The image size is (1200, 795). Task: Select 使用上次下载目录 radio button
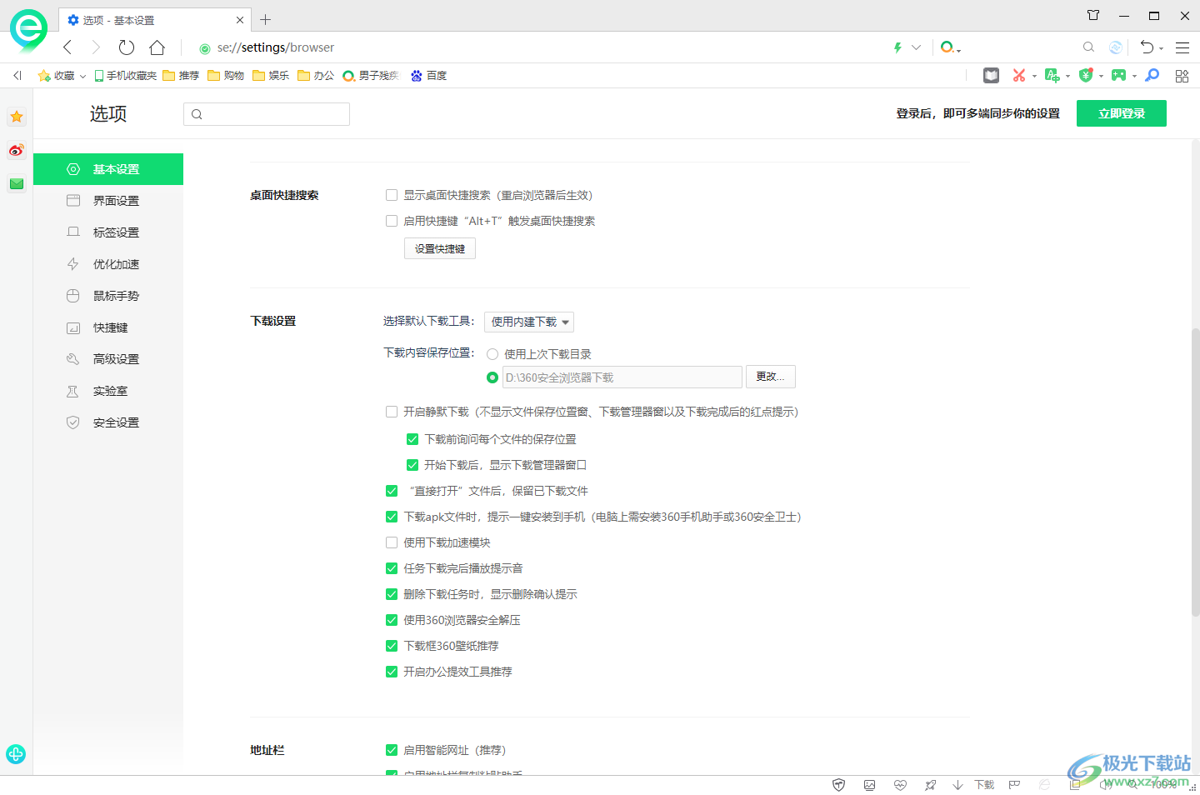[x=492, y=354]
